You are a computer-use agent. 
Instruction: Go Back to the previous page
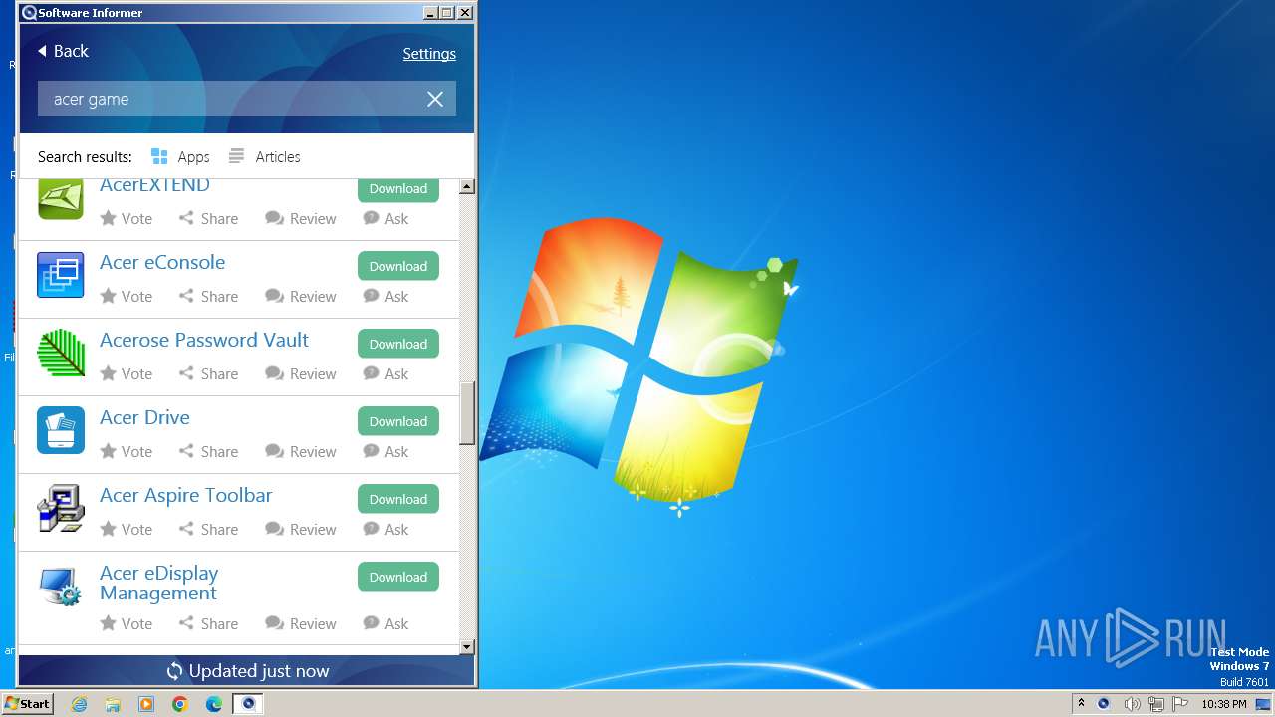click(x=63, y=51)
